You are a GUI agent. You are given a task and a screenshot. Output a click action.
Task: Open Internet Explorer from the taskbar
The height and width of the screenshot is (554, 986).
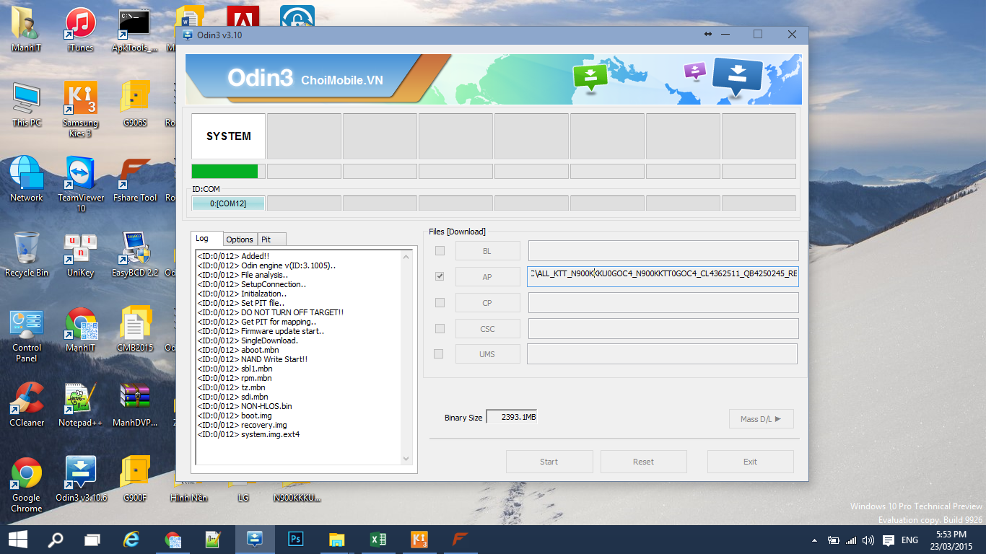coord(131,539)
